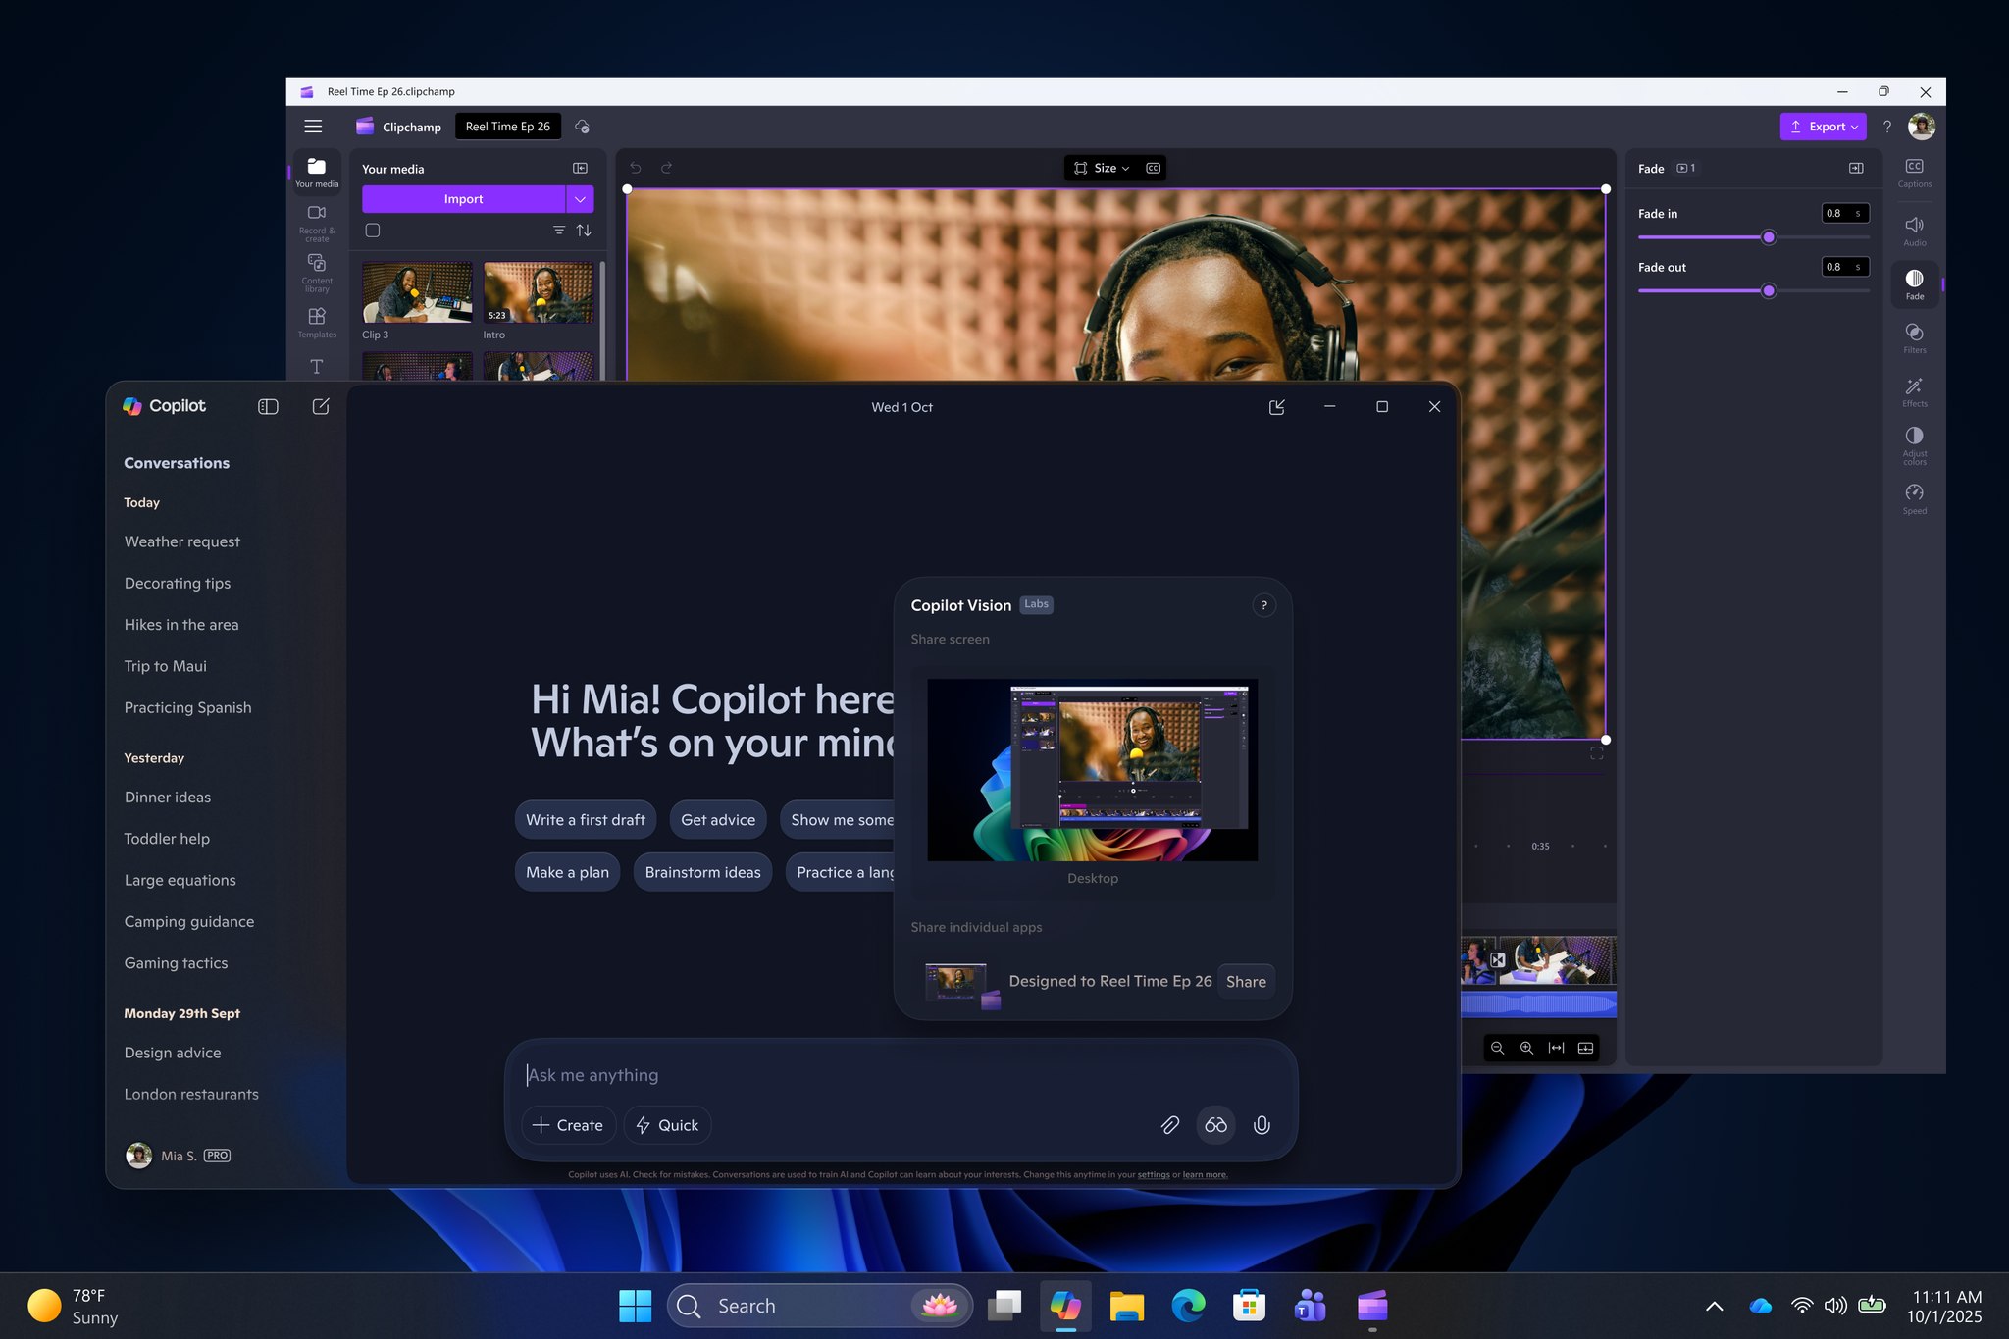Open the weather widget on taskbar
This screenshot has height=1339, width=2009.
point(74,1307)
